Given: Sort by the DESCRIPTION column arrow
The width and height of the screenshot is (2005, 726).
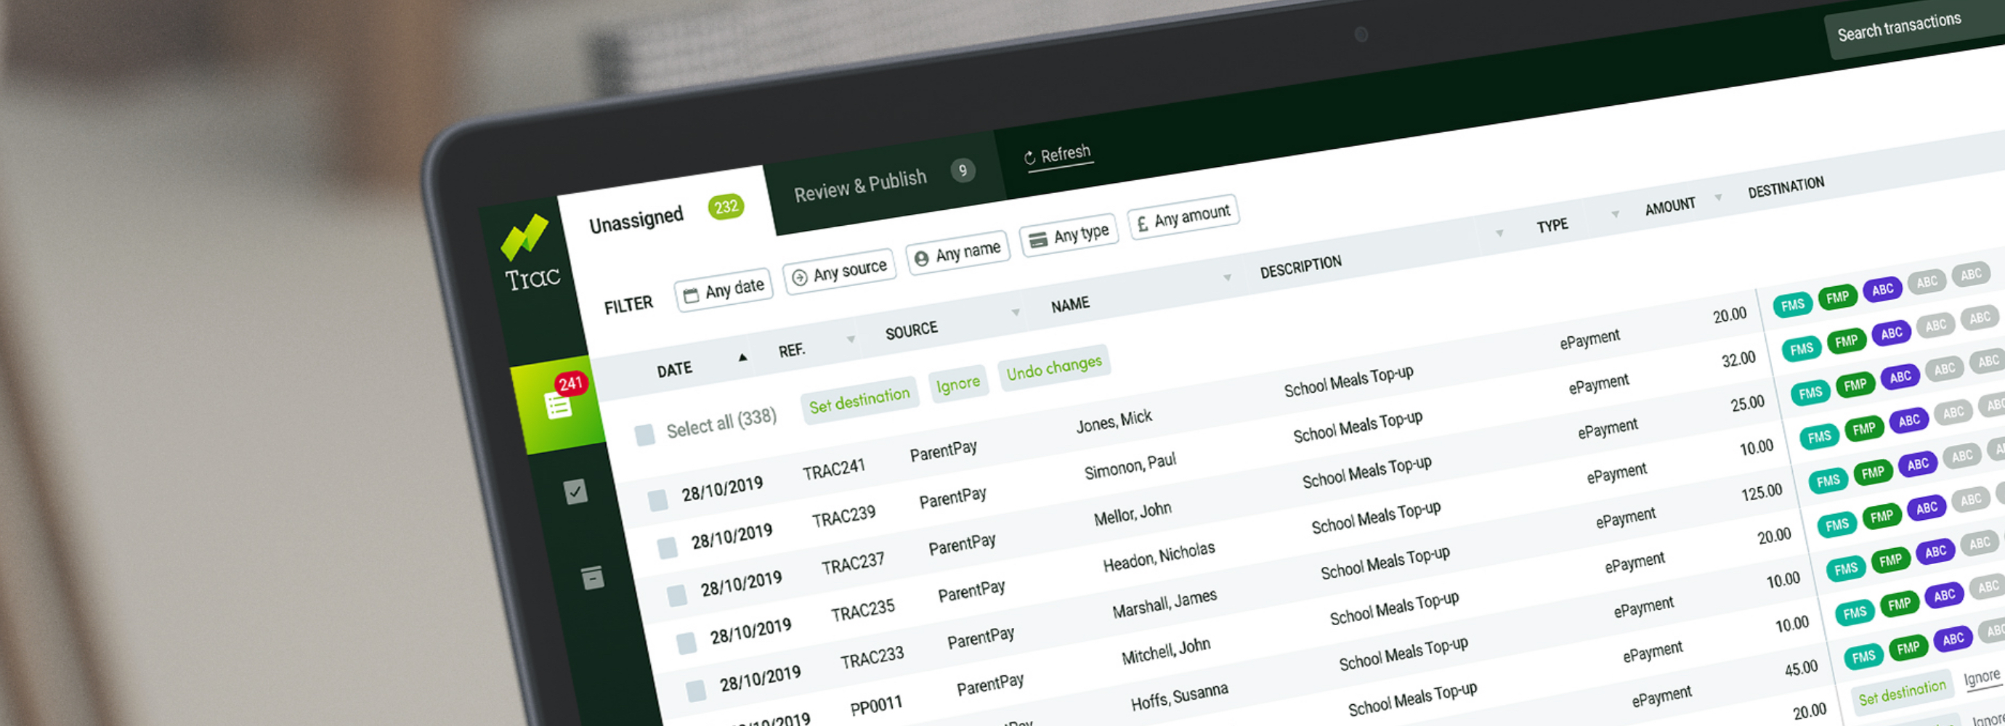Looking at the screenshot, I should tap(1499, 232).
